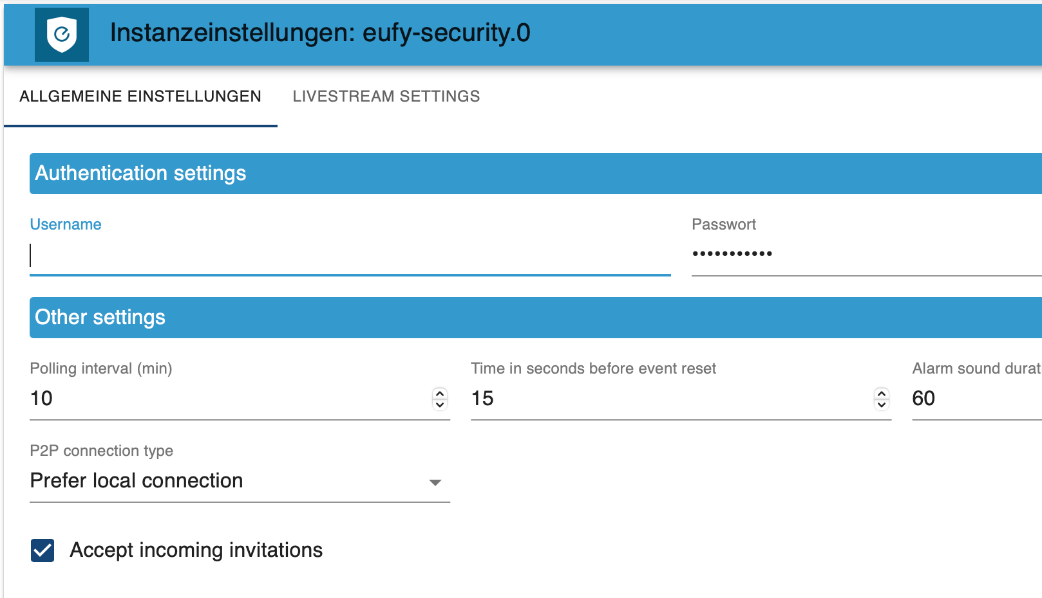The image size is (1042, 598).
Task: Open the Livestream Settings tab
Action: point(386,96)
